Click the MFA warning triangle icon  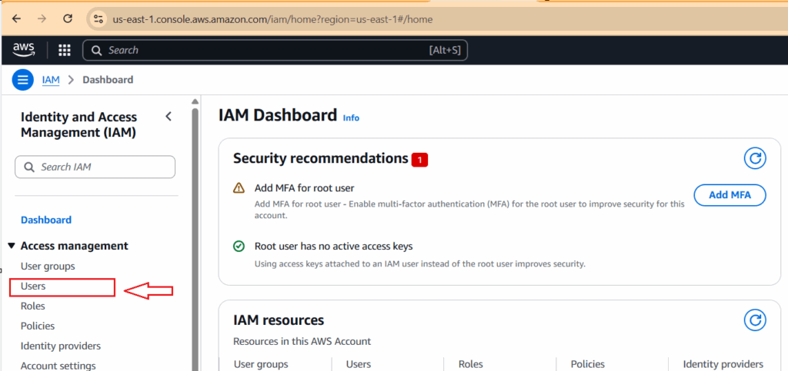(239, 188)
